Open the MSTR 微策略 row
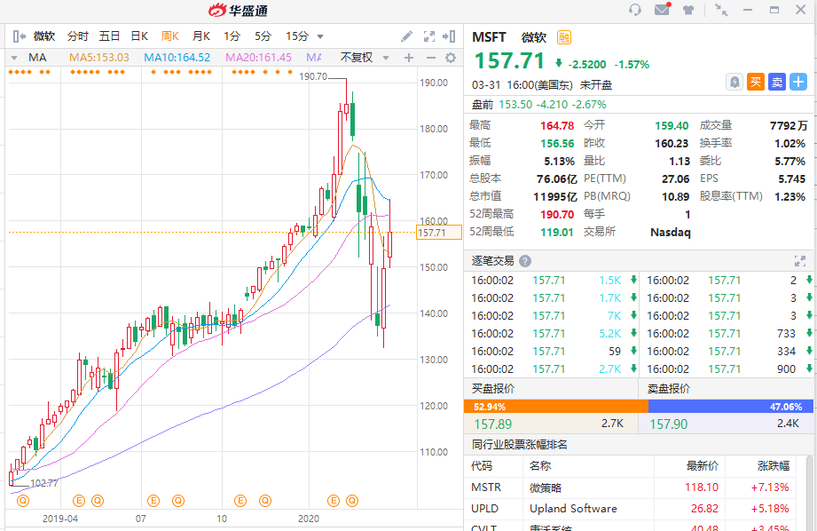This screenshot has width=817, height=531. pos(632,487)
